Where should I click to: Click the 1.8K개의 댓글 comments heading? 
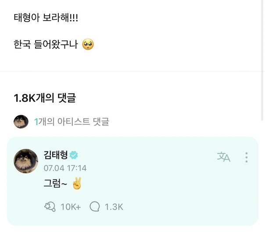[x=45, y=98]
